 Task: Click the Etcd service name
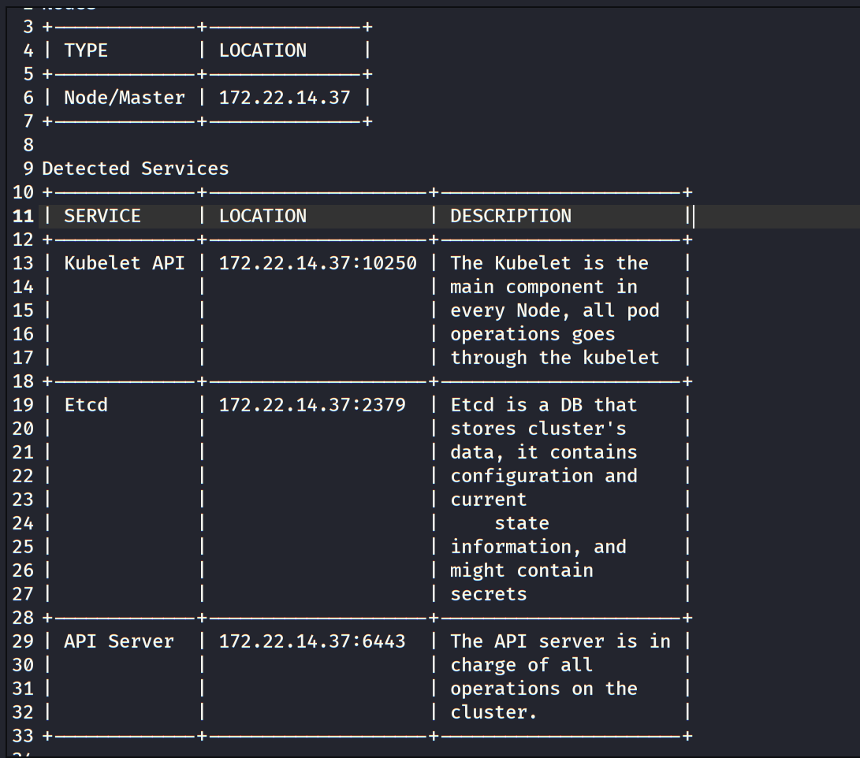[x=86, y=405]
